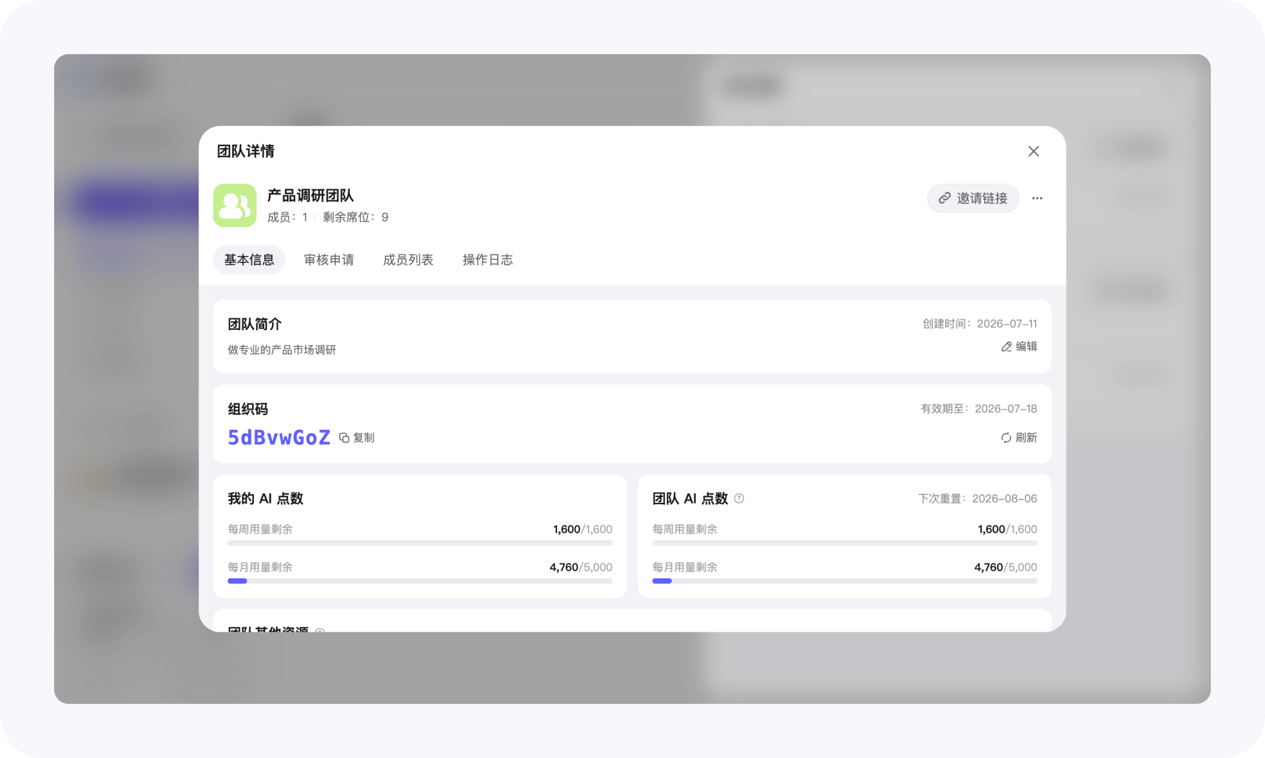Image resolution: width=1265 pixels, height=758 pixels.
Task: Switch to the 基本信息 tab
Action: [x=249, y=260]
